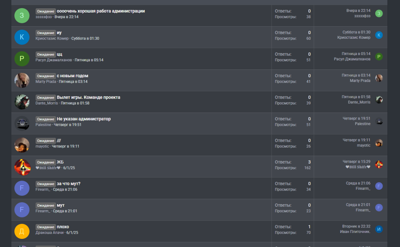Open Marty Prada's large profile photo
400x247 pixels.
click(x=22, y=80)
